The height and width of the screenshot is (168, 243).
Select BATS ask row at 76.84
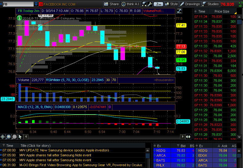(x=216, y=165)
